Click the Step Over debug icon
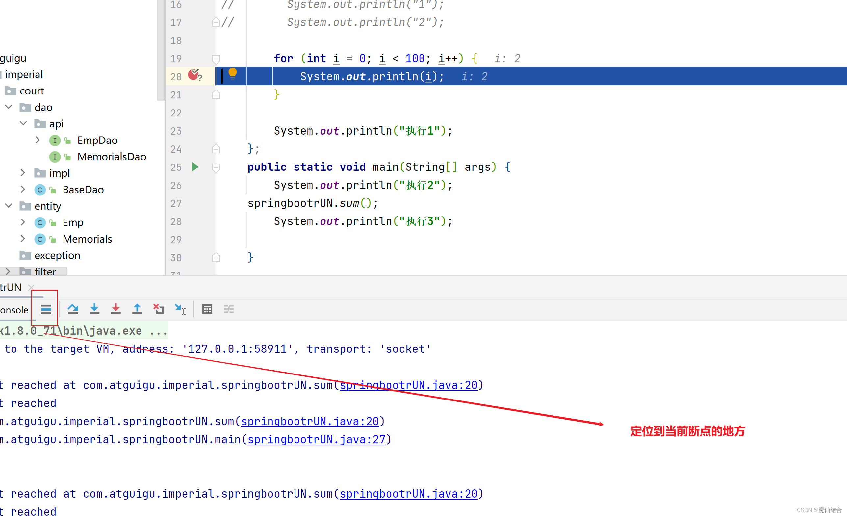The image size is (847, 516). coord(73,309)
